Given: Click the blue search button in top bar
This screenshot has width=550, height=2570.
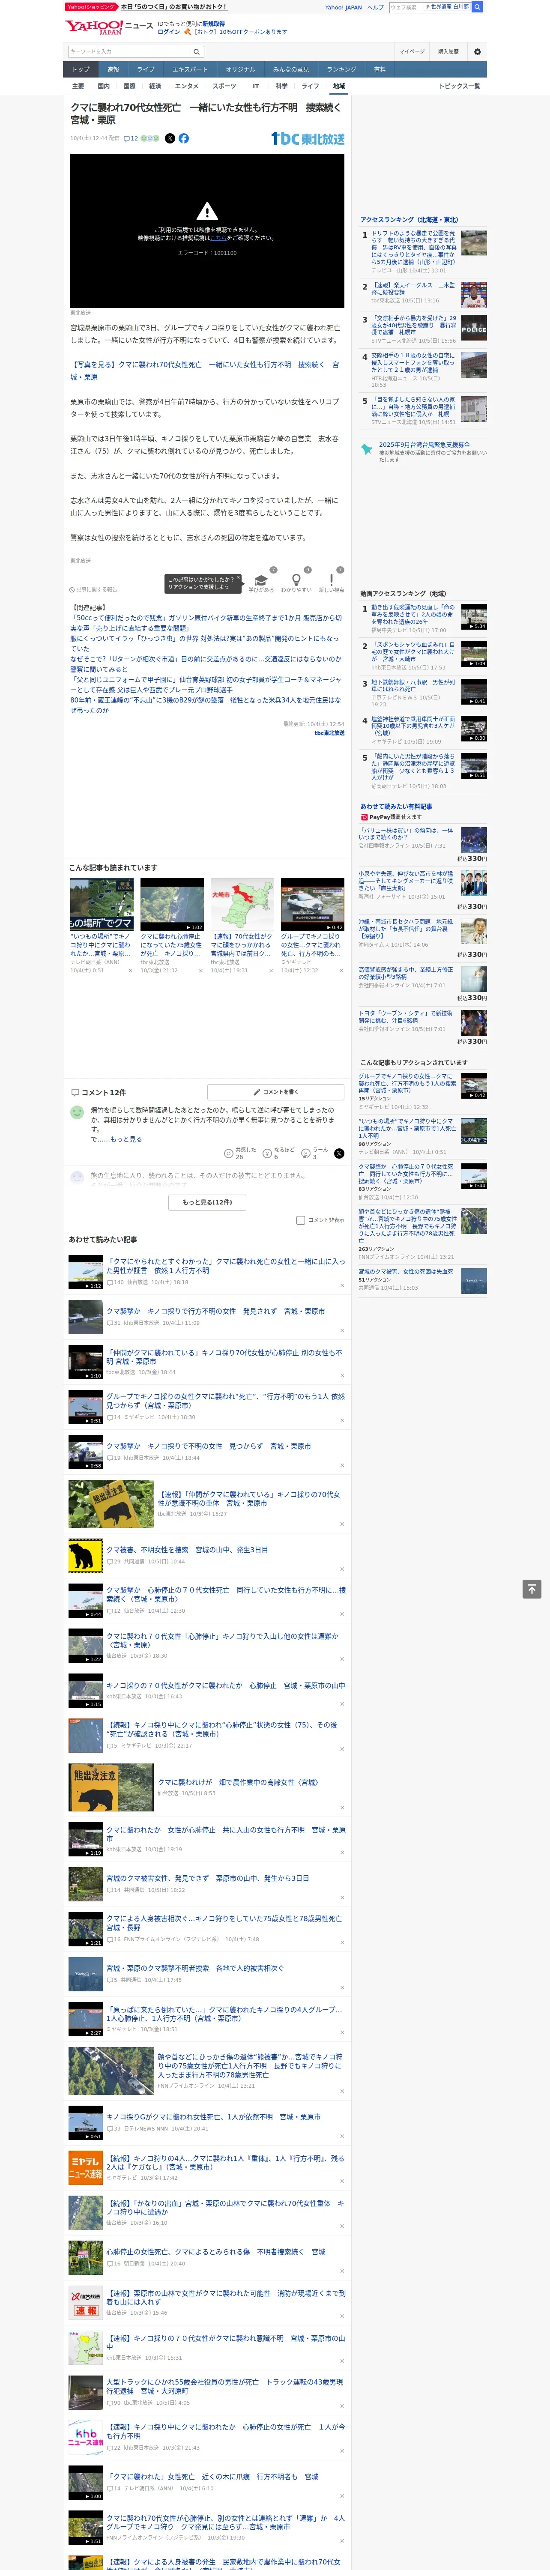Looking at the screenshot, I should pyautogui.click(x=477, y=7).
